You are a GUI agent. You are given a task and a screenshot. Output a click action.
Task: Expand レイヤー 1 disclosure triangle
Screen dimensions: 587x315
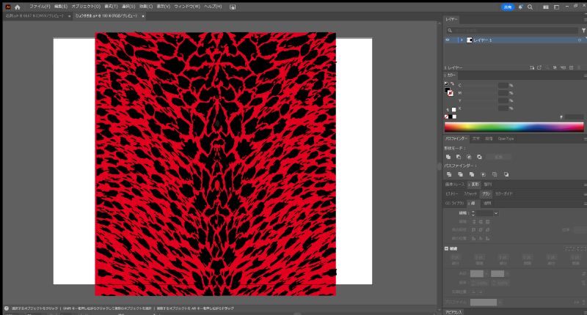click(462, 40)
